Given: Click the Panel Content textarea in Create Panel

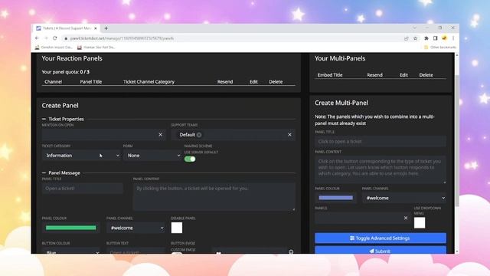Looking at the screenshot, I should tap(214, 197).
